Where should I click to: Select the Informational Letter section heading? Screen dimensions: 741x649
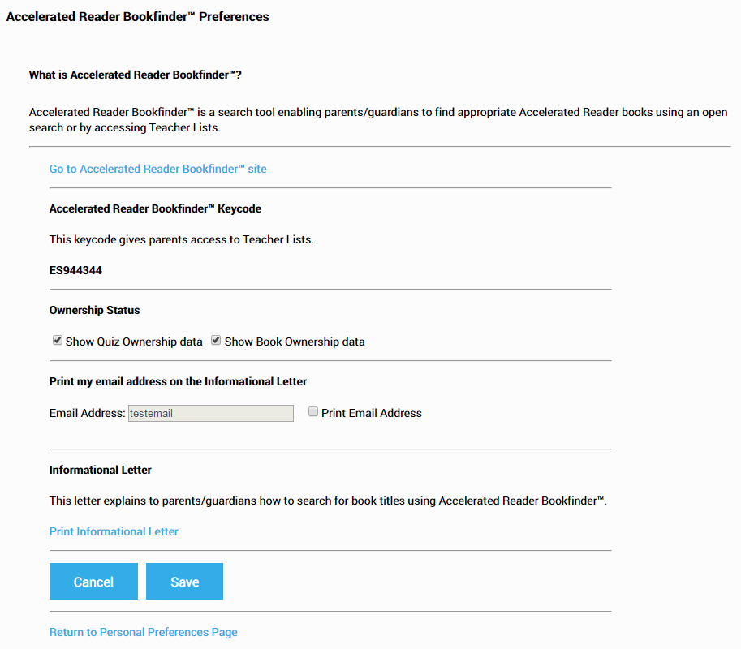click(100, 470)
